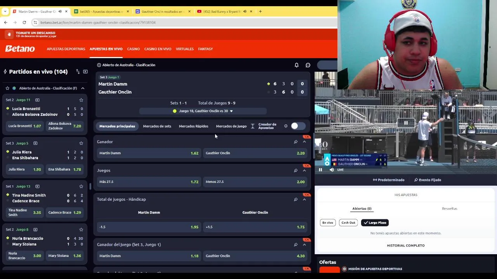The width and height of the screenshot is (497, 279).
Task: Switch to Resueltas bets tab
Action: (450, 208)
